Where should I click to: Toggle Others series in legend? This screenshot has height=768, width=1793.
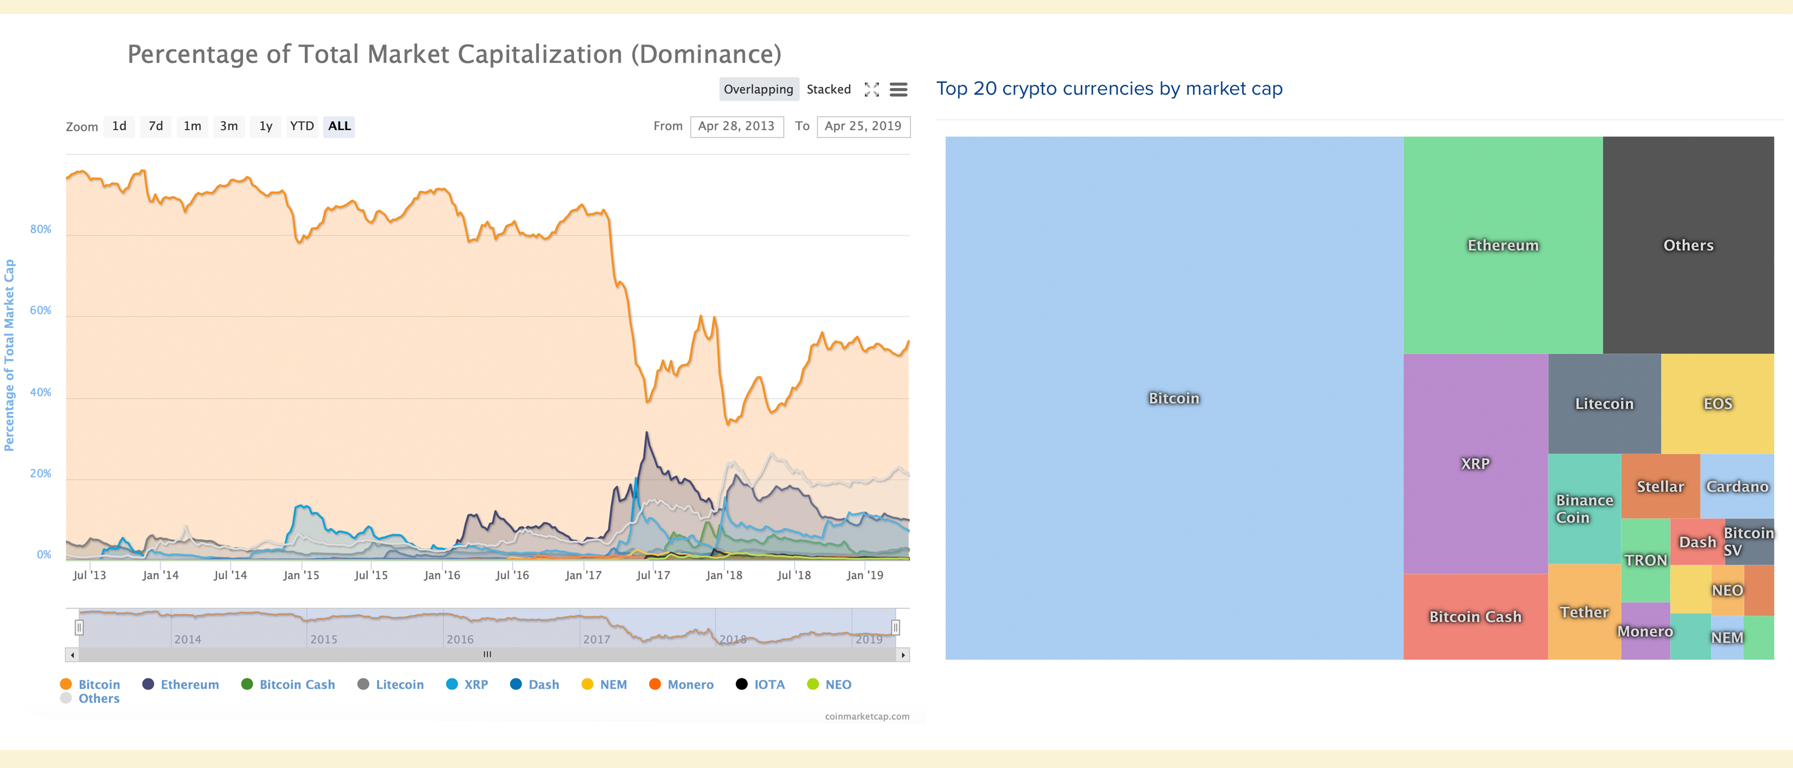pos(91,698)
